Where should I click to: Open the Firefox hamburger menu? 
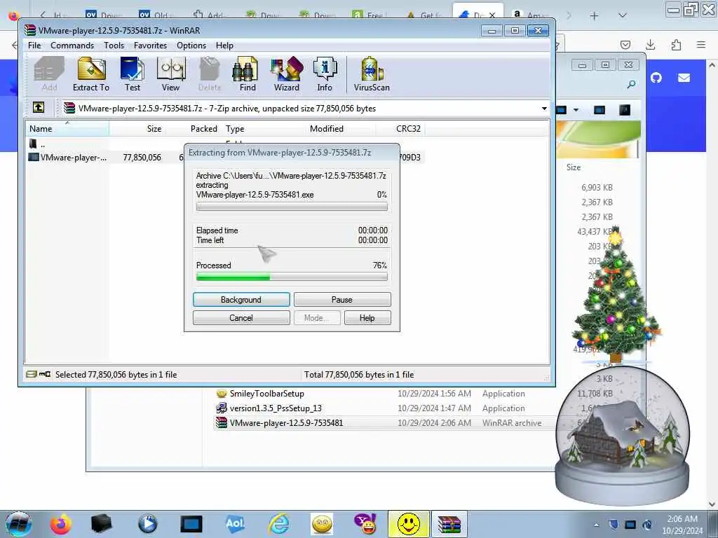coord(701,44)
